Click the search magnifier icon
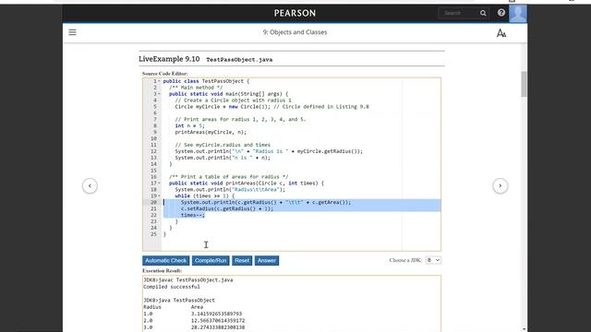 pos(483,13)
